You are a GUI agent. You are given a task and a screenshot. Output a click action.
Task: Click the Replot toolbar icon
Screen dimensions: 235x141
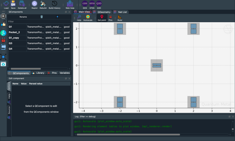[34, 5]
